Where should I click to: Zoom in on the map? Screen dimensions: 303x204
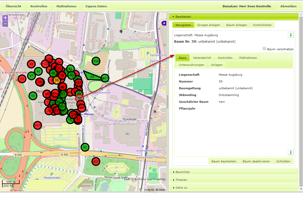[x=5, y=18]
